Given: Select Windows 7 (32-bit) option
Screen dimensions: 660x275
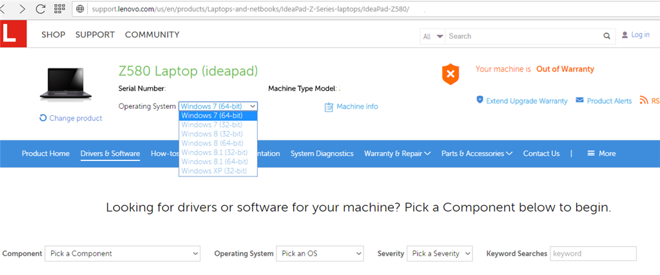Looking at the screenshot, I should [x=218, y=125].
